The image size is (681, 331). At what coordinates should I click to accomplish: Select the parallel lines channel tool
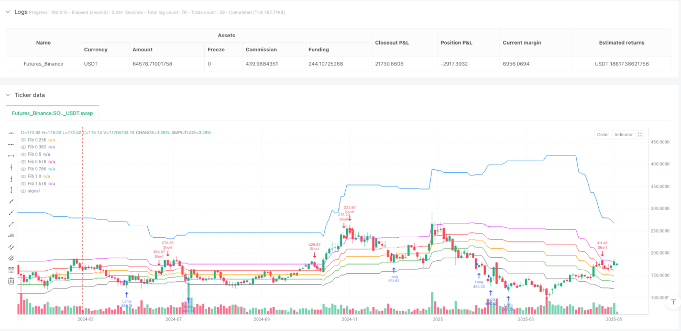tap(11, 247)
